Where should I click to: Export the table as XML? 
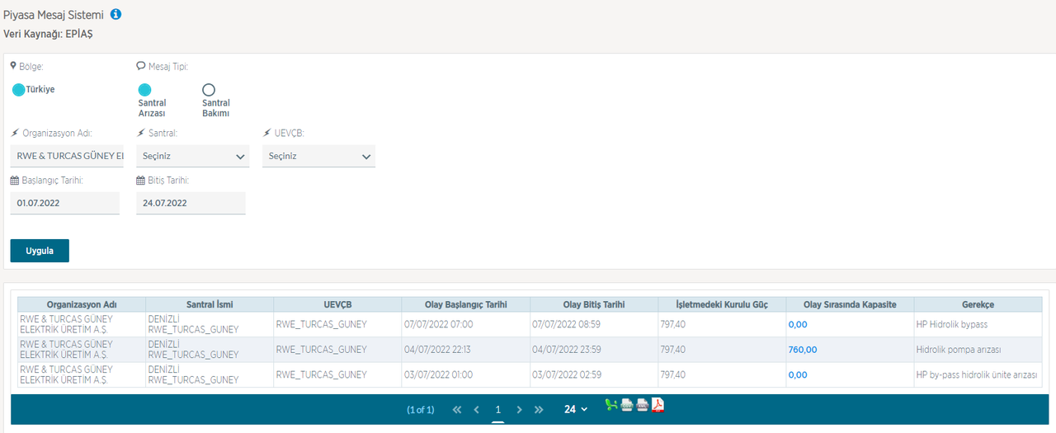(x=643, y=405)
